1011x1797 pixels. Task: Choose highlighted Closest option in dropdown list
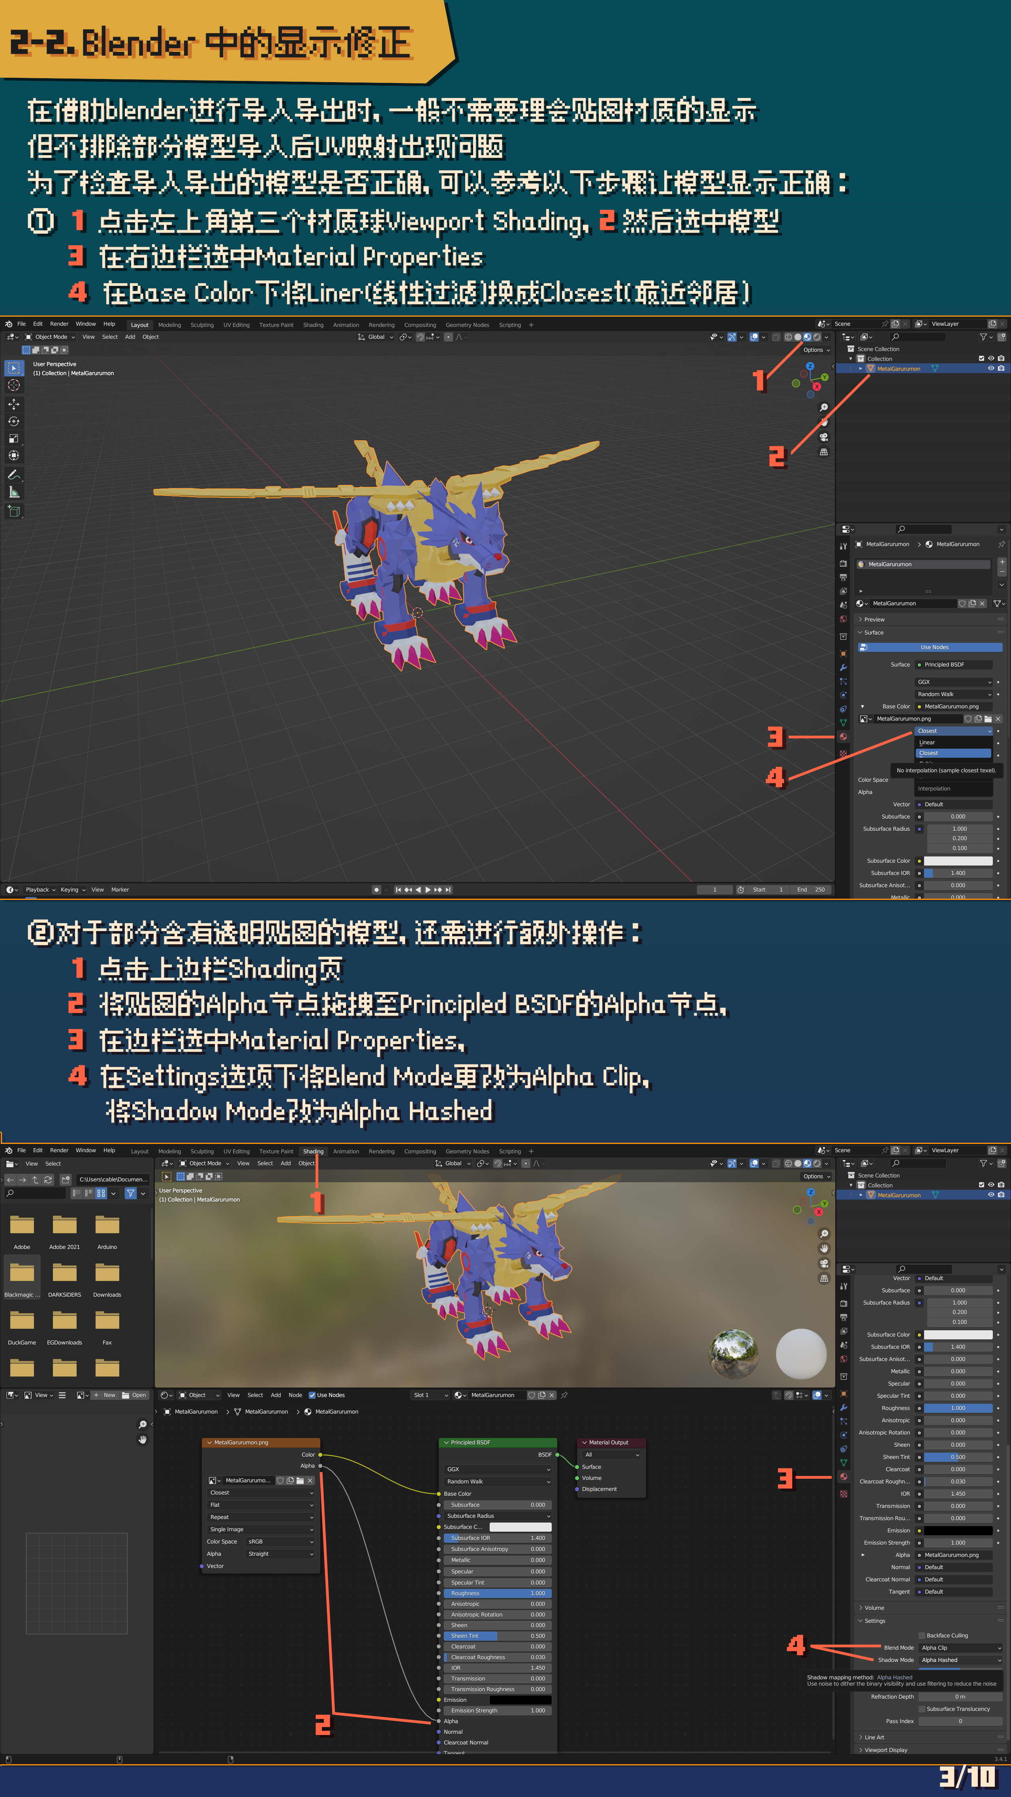pos(953,753)
